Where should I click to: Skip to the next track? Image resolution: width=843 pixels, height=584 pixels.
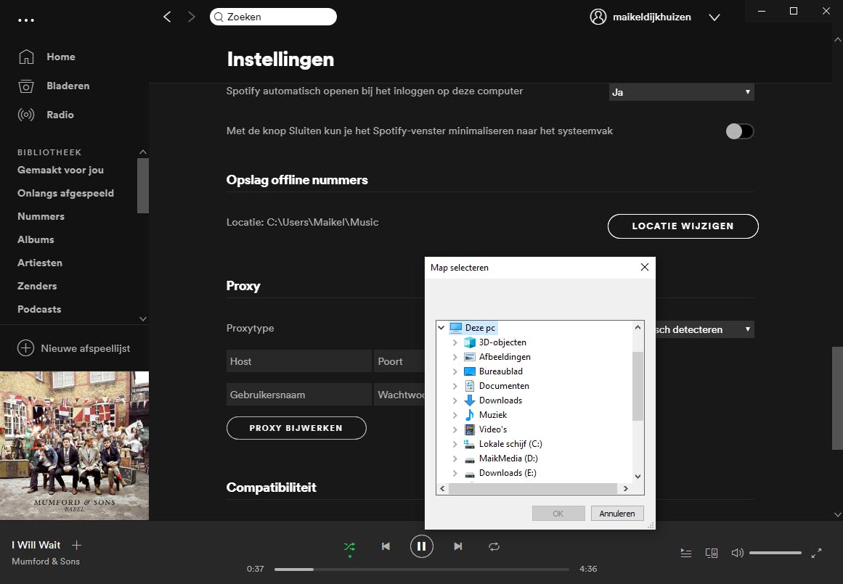point(457,546)
